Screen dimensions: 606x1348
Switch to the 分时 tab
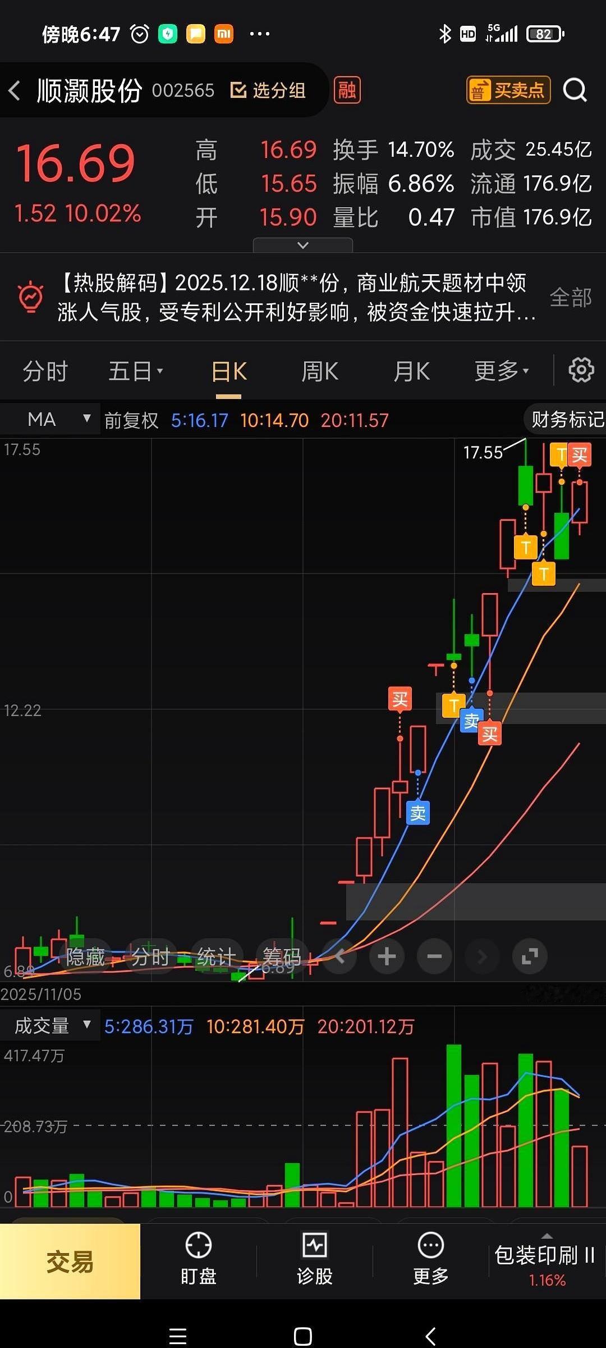tap(45, 371)
